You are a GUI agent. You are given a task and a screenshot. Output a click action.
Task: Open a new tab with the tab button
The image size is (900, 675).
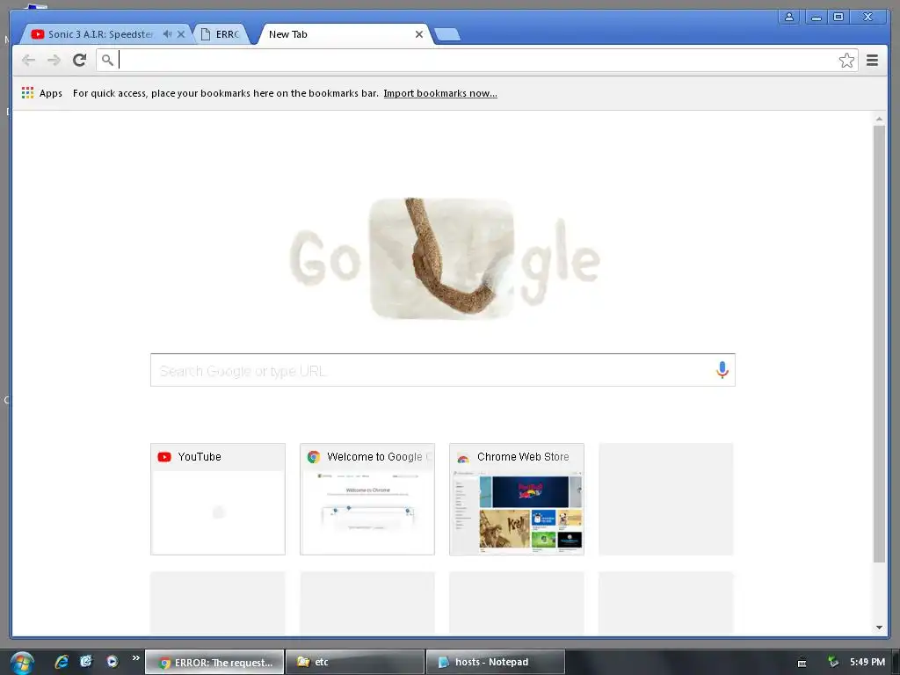447,35
